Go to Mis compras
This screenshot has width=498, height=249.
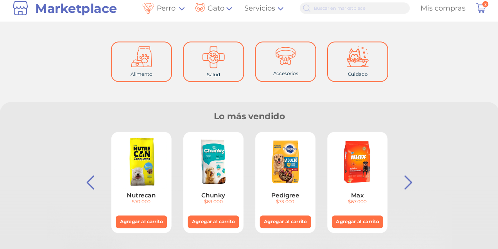[443, 8]
